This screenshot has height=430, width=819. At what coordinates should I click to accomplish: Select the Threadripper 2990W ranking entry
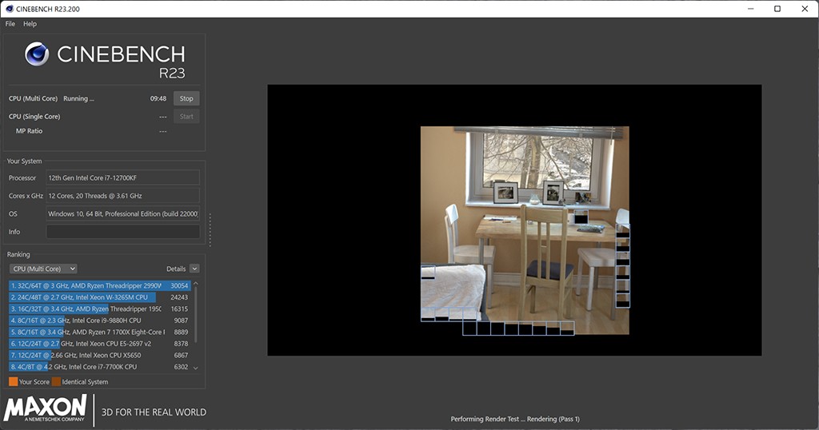coord(86,285)
